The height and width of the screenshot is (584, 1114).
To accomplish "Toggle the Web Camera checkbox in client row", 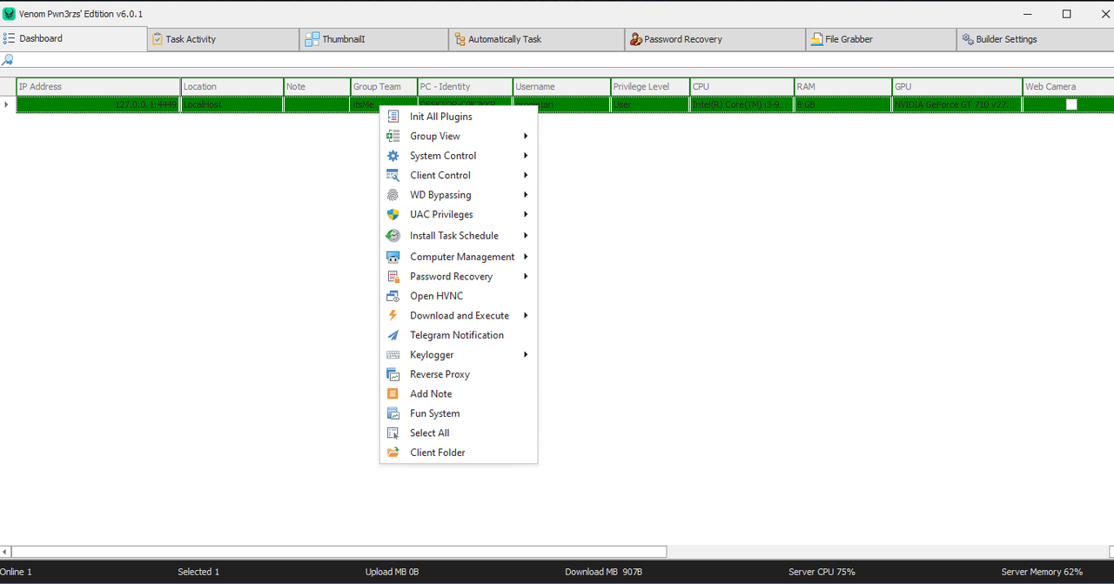I will (x=1071, y=104).
